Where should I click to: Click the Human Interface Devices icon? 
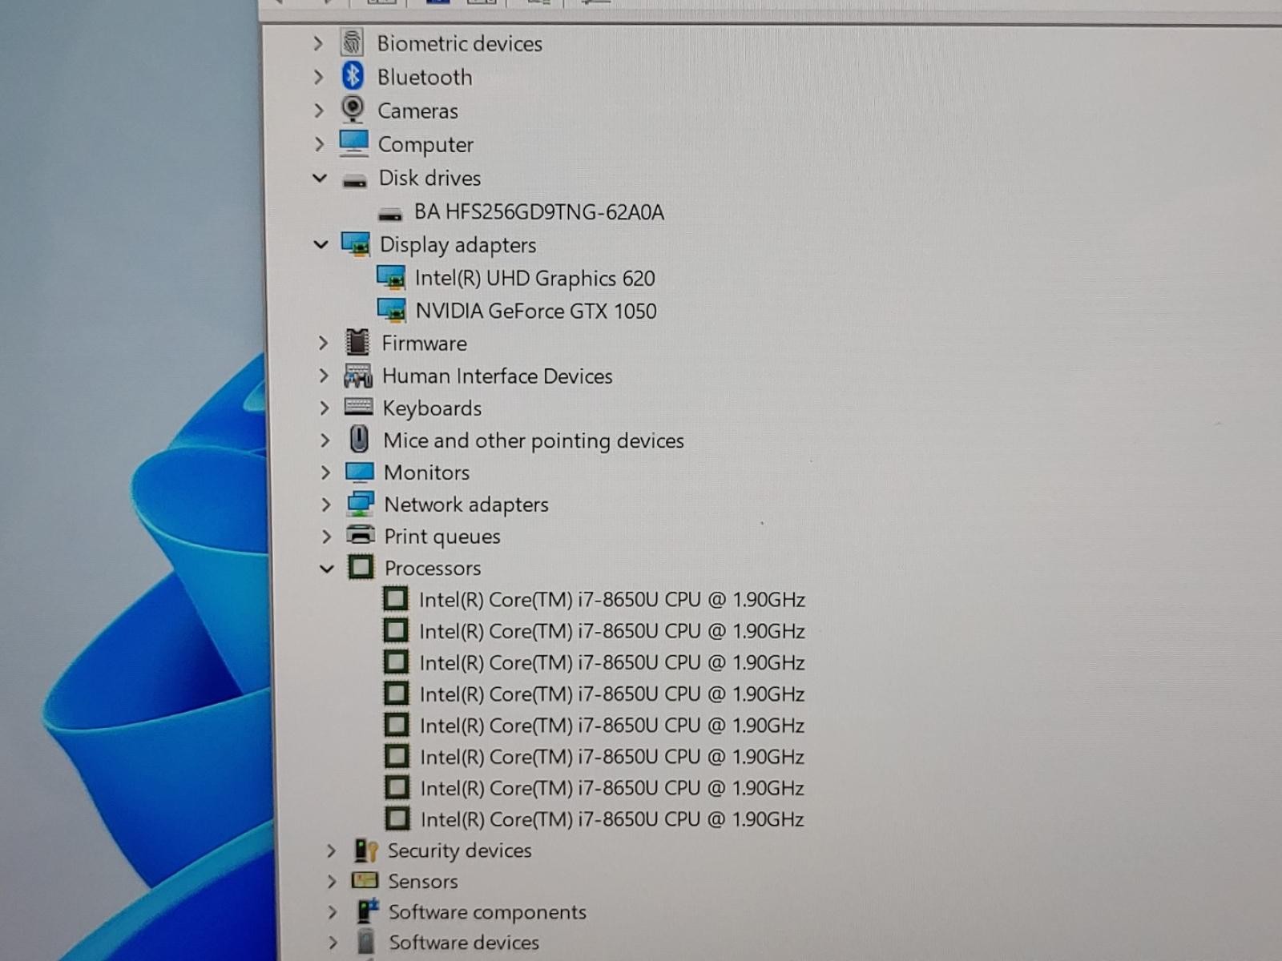(358, 376)
